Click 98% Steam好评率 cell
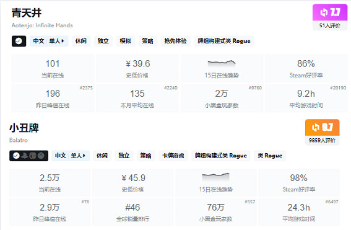This screenshot has width=351, height=230. [299, 182]
